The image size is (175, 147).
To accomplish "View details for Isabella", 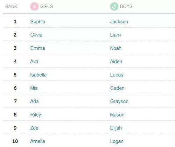I will coord(38,75).
